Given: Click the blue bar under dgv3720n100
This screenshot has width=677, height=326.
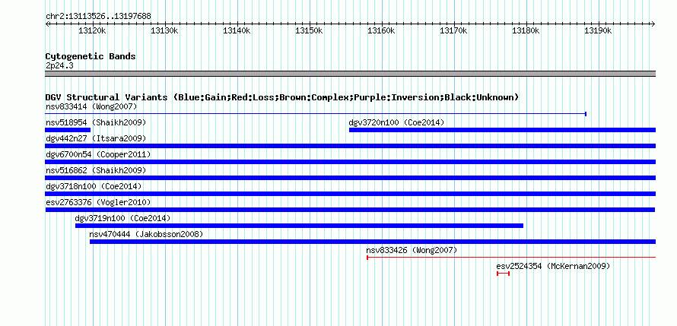Looking at the screenshot, I should point(502,130).
